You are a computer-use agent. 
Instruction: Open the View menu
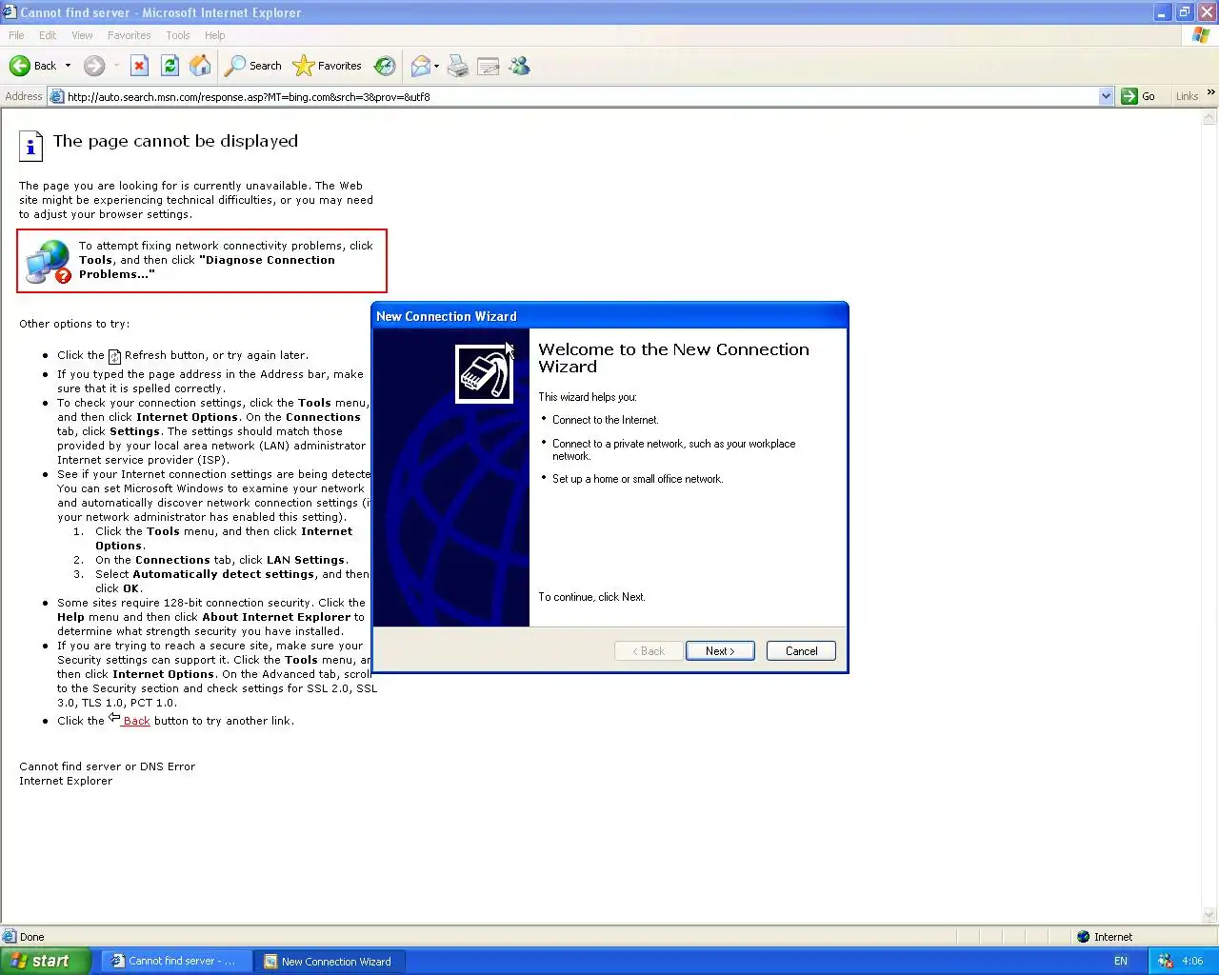tap(82, 35)
